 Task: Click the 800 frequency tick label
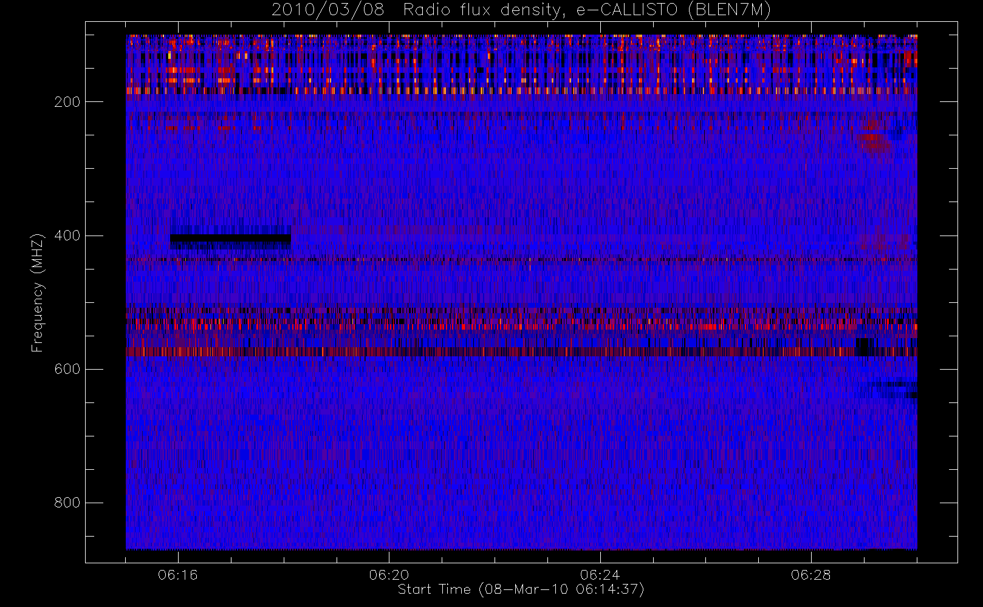point(67,503)
